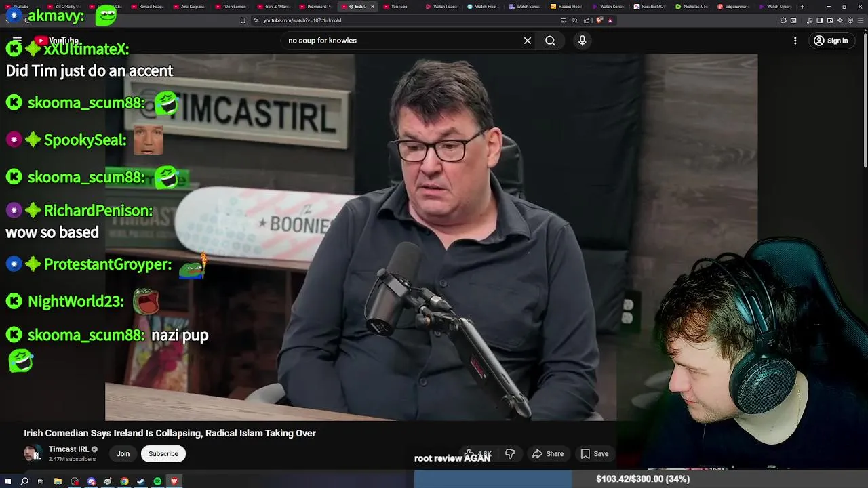Save the video to a playlist
Screen dimensions: 868x488
595,453
